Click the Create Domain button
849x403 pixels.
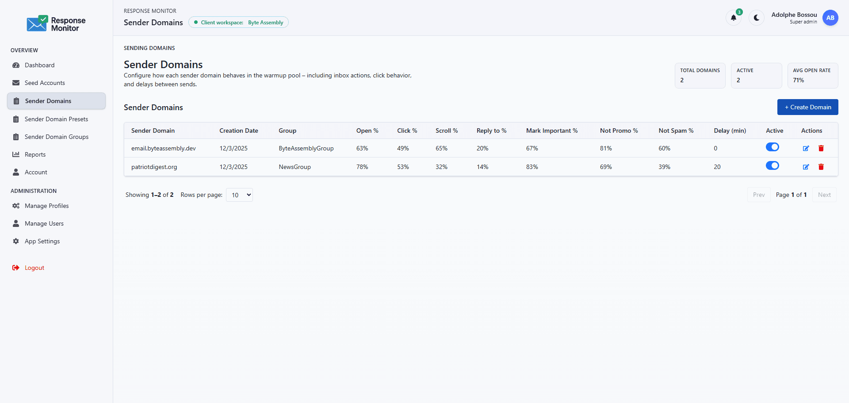tap(807, 107)
